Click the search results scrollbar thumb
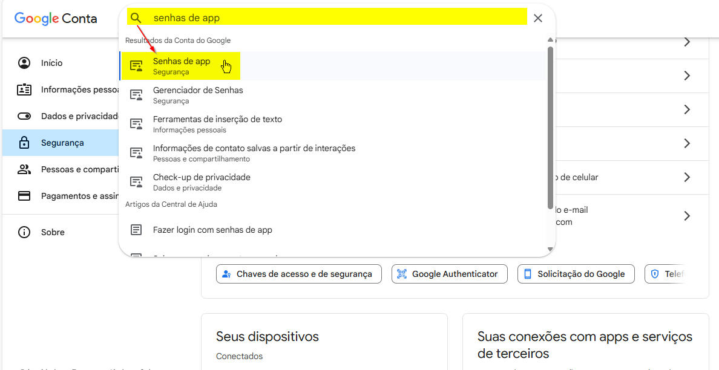The height and width of the screenshot is (370, 719). (550, 128)
